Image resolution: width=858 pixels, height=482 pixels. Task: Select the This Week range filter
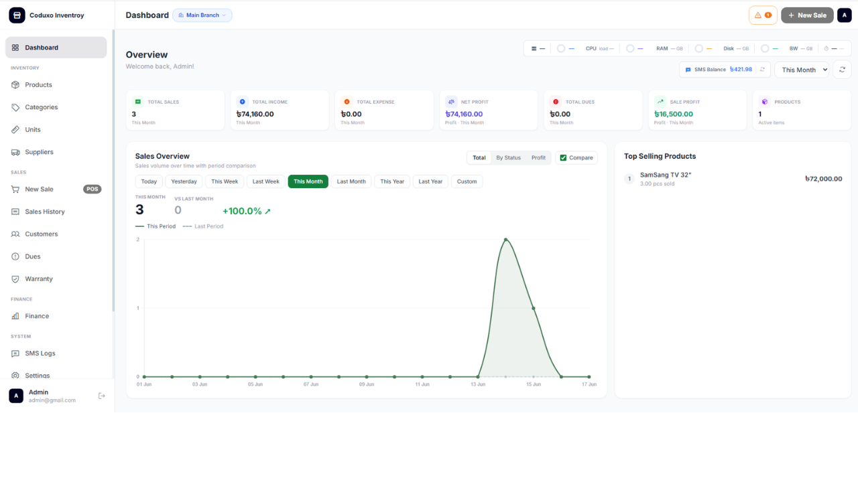coord(225,181)
